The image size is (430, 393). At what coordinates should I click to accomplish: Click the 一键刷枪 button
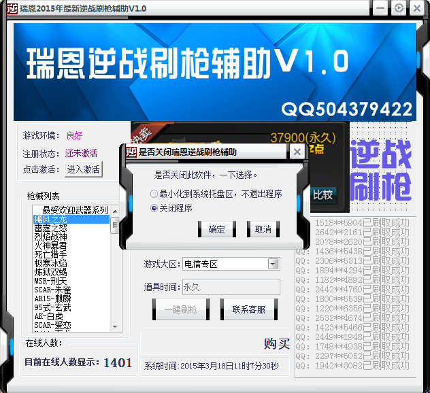(x=181, y=309)
